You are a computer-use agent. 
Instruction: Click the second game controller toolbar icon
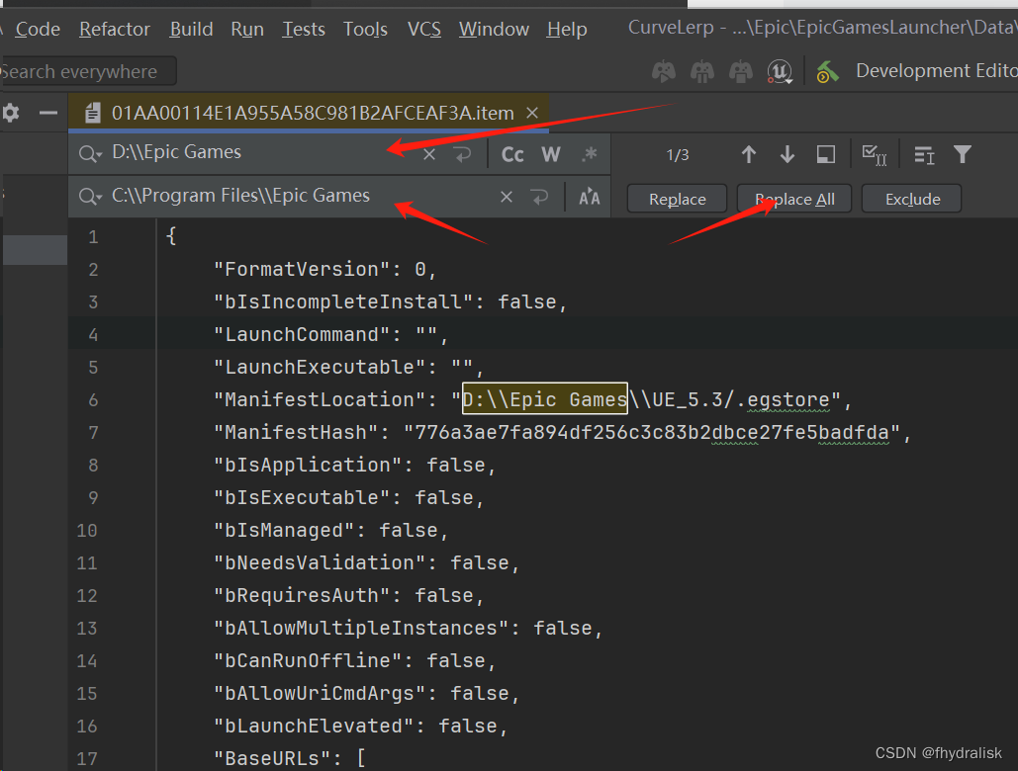tap(701, 71)
